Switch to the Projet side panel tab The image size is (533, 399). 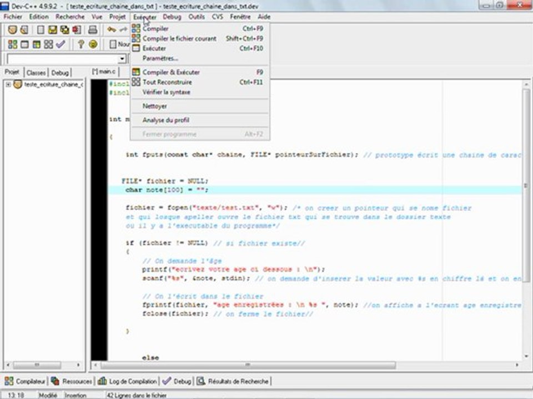pyautogui.click(x=12, y=72)
